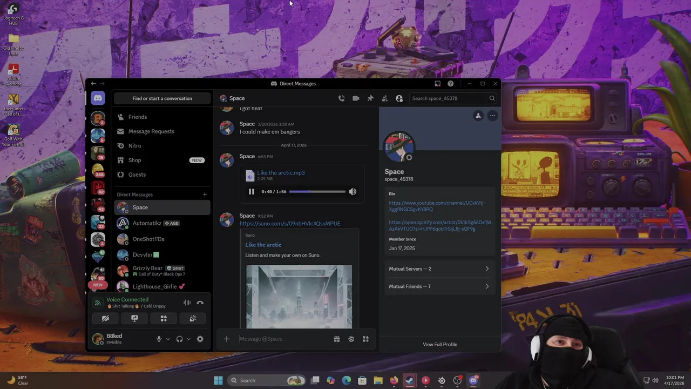
Task: Start an activity in voice panel
Action: click(x=164, y=319)
